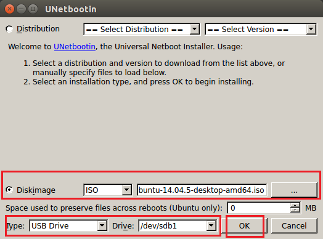323x239 pixels.
Task: Click the Cancel button
Action: [294, 226]
